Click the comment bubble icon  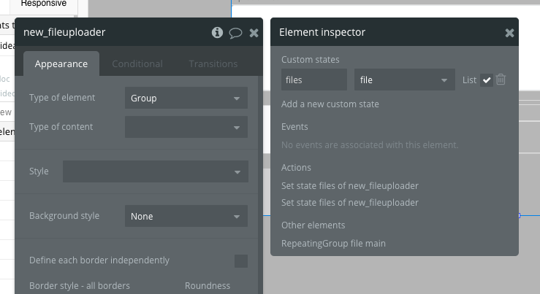(x=235, y=33)
